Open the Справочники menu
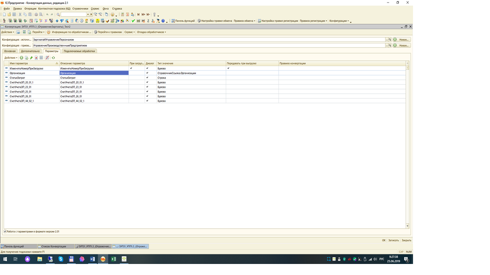Viewport: 490px width, 275px height. (x=80, y=9)
